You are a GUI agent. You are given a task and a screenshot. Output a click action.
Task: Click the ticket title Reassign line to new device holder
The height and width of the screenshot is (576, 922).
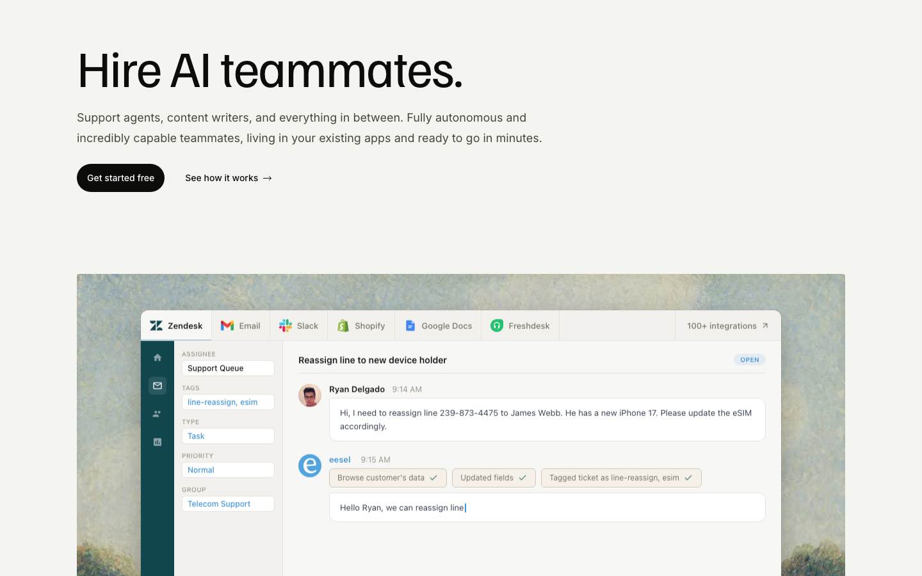[x=373, y=360]
